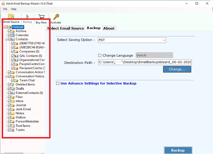The height and width of the screenshot is (154, 213).
Task: Collapse the Contacts tree node
Action: [6, 40]
